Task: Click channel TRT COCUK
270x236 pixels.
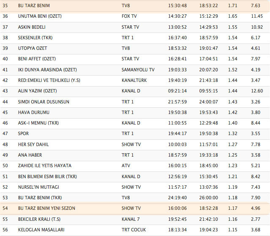Action: click(x=134, y=230)
